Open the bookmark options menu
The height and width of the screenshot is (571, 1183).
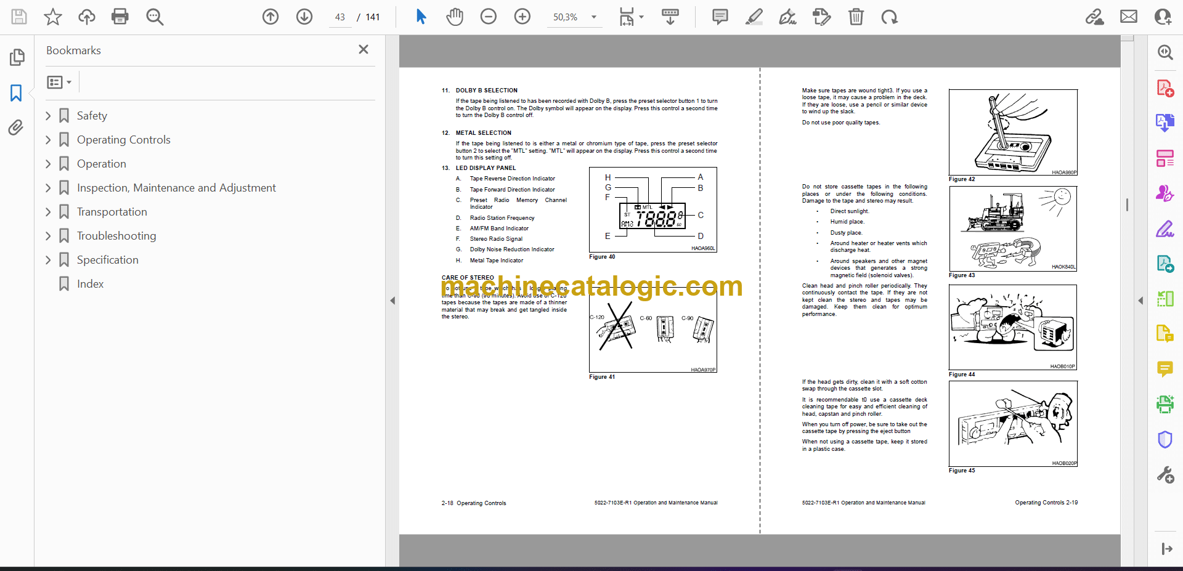(59, 82)
